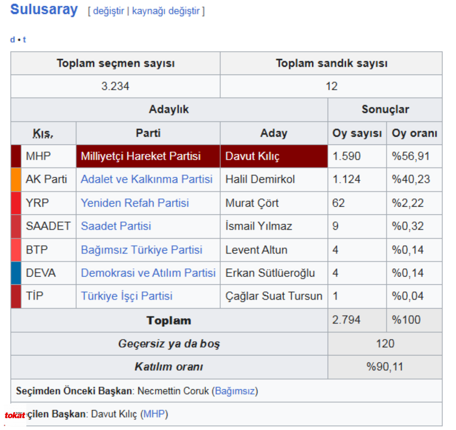
Task: Click the vote share %0,32
Action: (408, 226)
